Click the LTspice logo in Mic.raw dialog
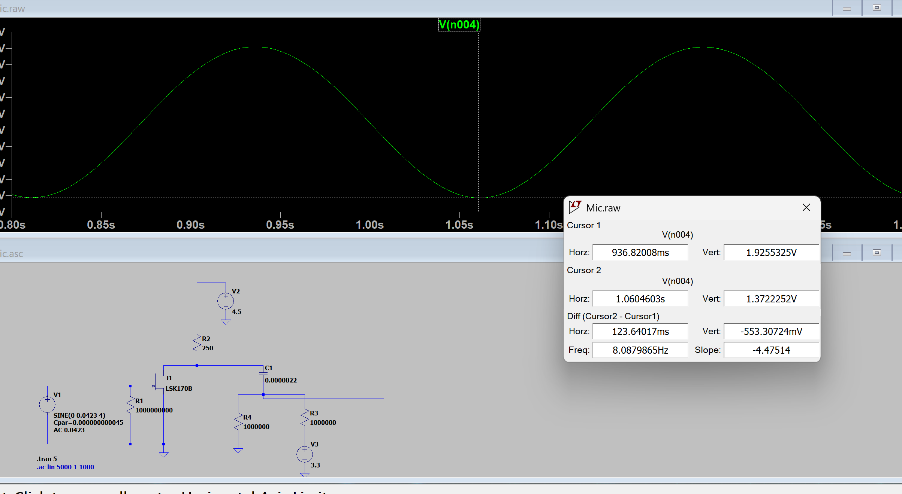This screenshot has width=902, height=494. tap(575, 207)
